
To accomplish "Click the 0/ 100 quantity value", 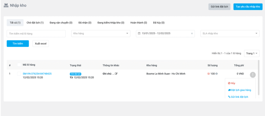I will point(211,74).
